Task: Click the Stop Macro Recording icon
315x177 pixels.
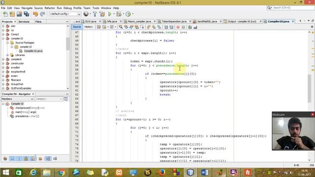Action: point(183,27)
